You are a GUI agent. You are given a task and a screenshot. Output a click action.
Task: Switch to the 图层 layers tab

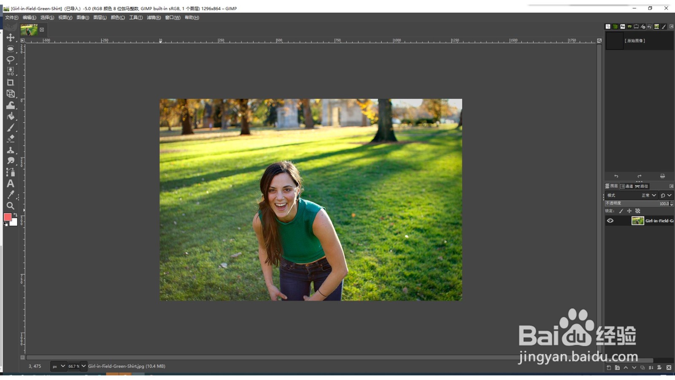tap(611, 186)
